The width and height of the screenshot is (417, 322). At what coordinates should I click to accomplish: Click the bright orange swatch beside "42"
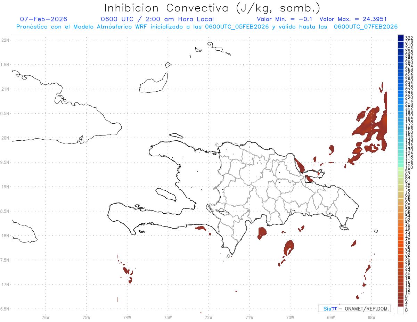click(x=401, y=236)
